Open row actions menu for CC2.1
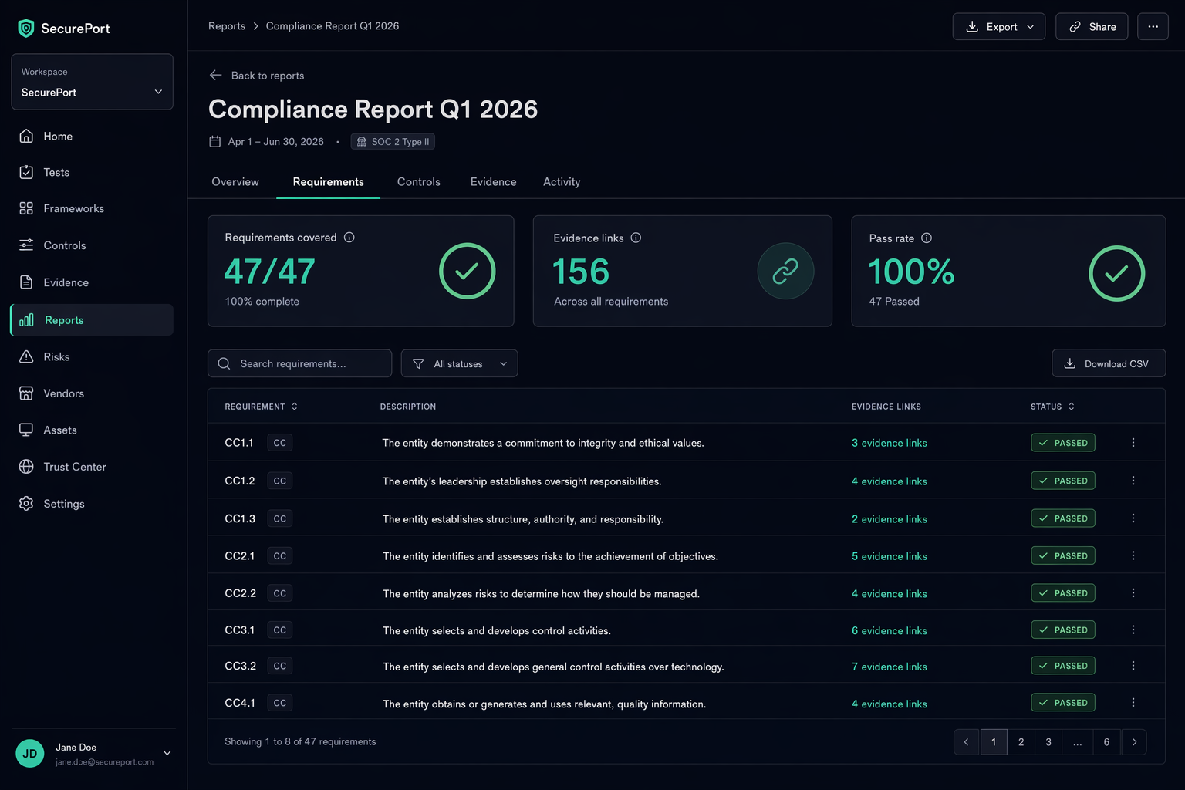Screen dimensions: 1185x790 pos(1133,555)
